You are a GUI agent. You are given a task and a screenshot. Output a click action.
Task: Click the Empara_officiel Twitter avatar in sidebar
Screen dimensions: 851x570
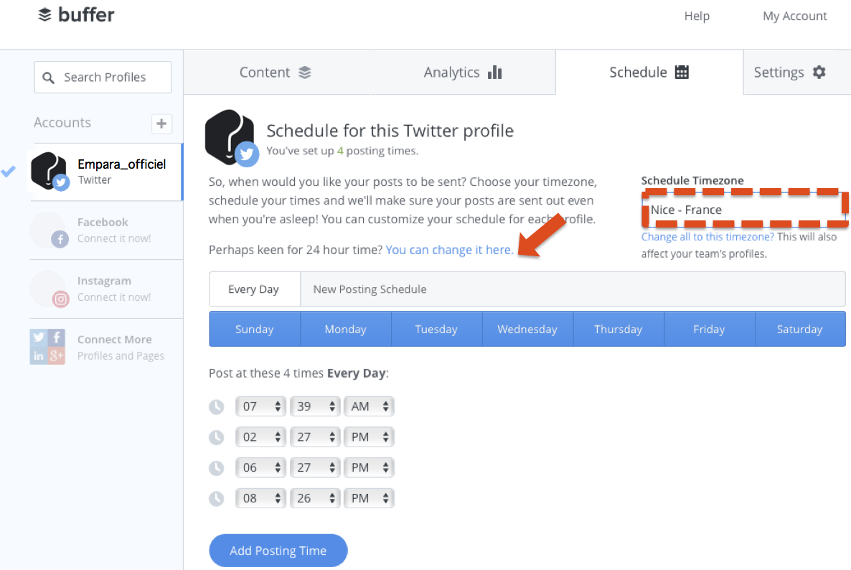[x=50, y=171]
